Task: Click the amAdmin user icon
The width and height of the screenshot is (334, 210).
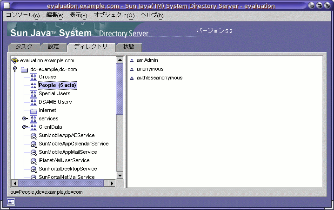Action: pyautogui.click(x=132, y=61)
